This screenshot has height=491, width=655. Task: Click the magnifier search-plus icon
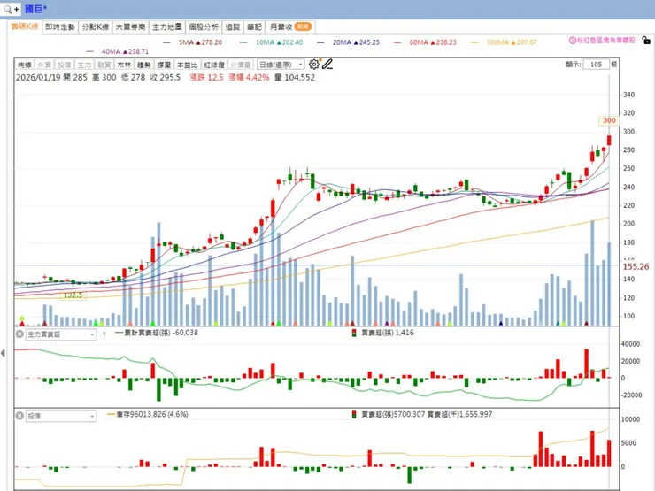point(11,9)
